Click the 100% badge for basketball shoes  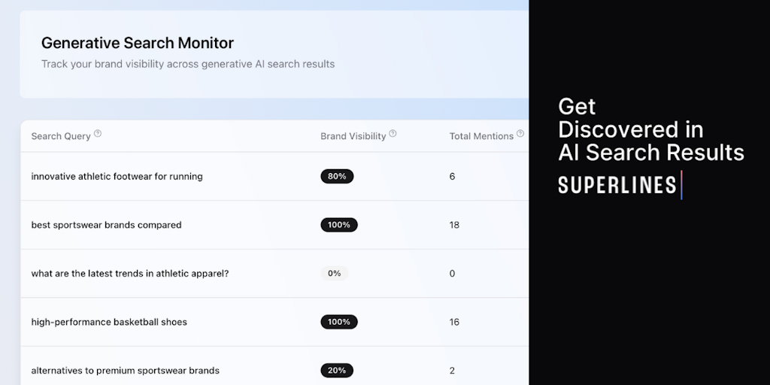(339, 322)
